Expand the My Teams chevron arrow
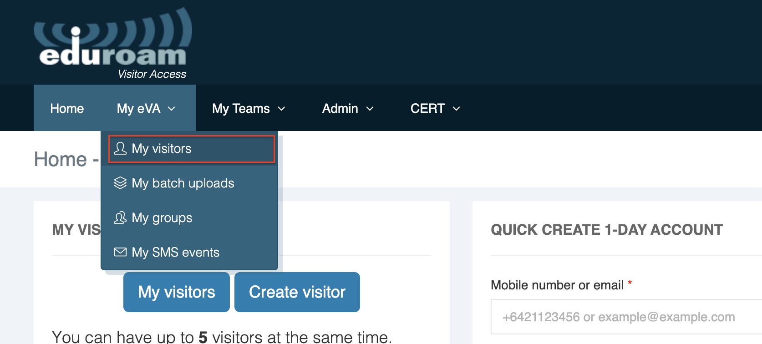Viewport: 762px width, 344px height. pos(281,109)
